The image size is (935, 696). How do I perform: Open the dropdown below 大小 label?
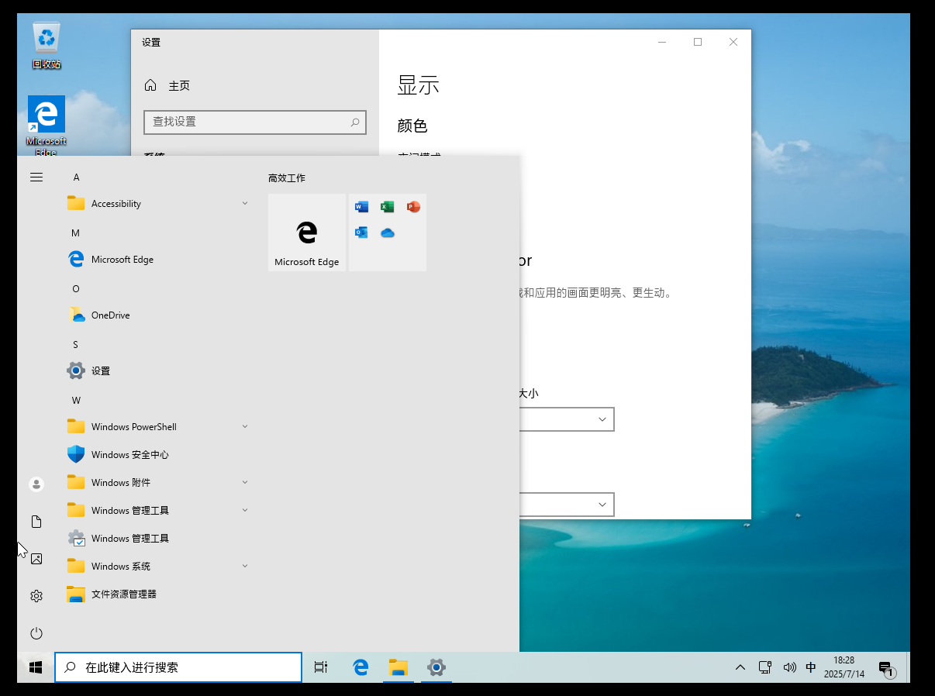pyautogui.click(x=566, y=419)
